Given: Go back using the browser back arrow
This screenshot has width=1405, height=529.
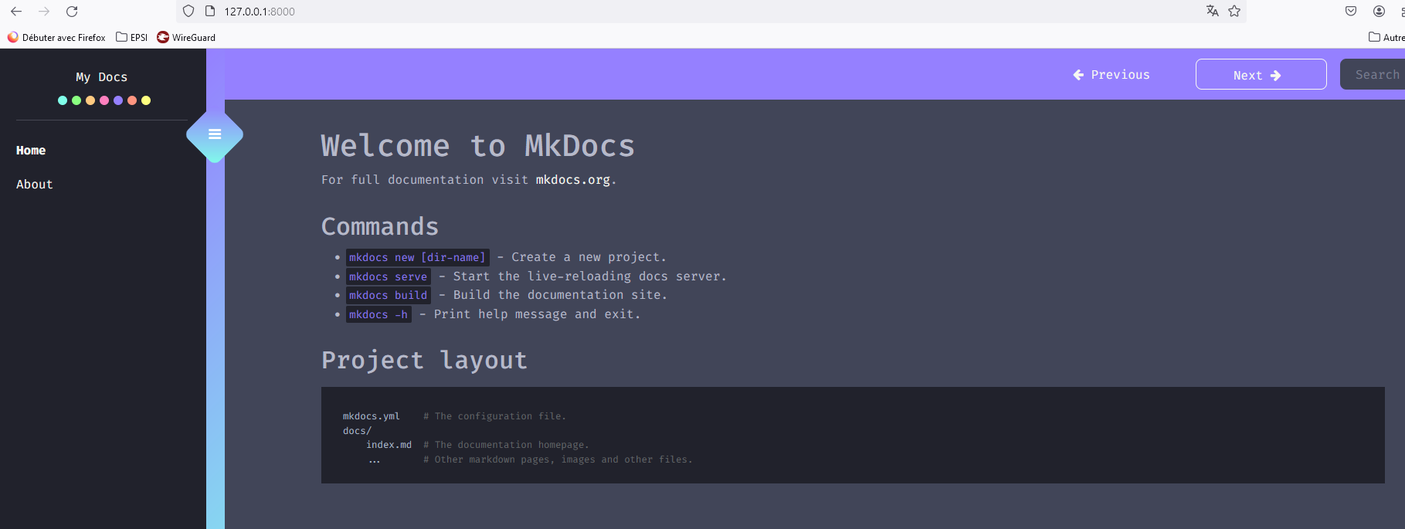Looking at the screenshot, I should [16, 12].
